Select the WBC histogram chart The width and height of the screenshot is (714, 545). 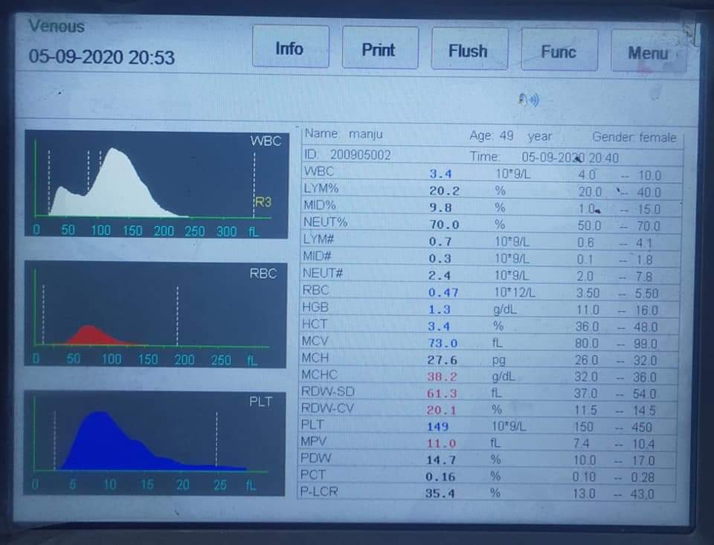pyautogui.click(x=156, y=184)
